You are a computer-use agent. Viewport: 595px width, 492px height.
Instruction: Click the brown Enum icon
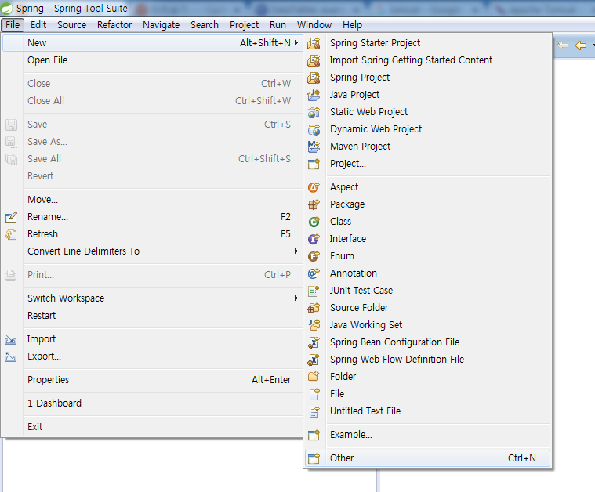point(314,256)
